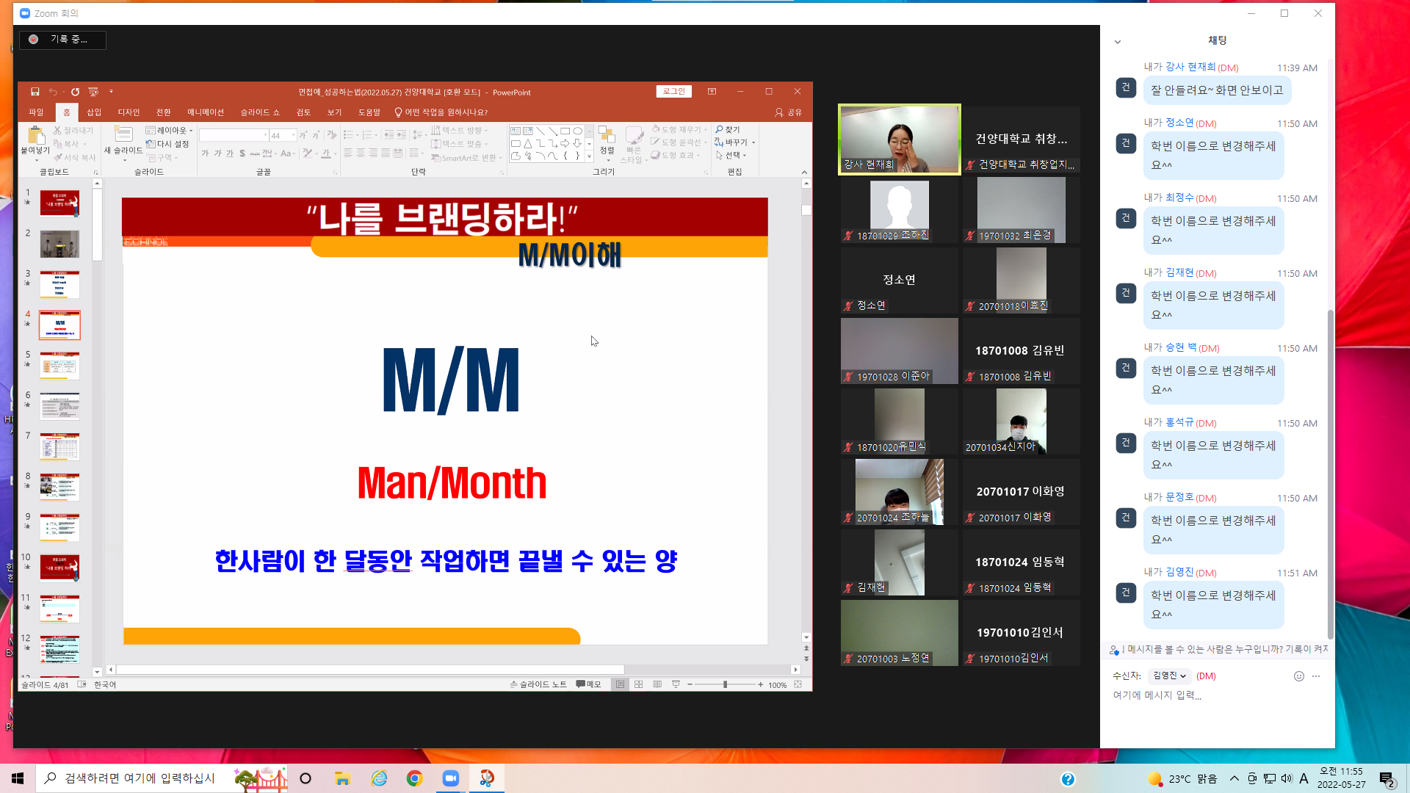
Task: Open the chat recipient 김영진 dropdown
Action: [1169, 676]
